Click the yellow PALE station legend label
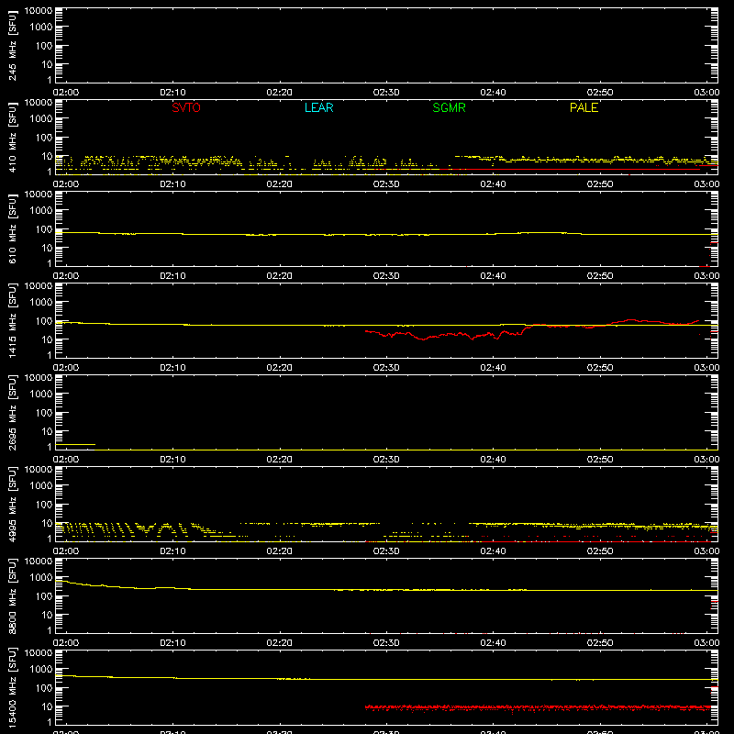Screen dimensions: 734x734 [x=584, y=107]
